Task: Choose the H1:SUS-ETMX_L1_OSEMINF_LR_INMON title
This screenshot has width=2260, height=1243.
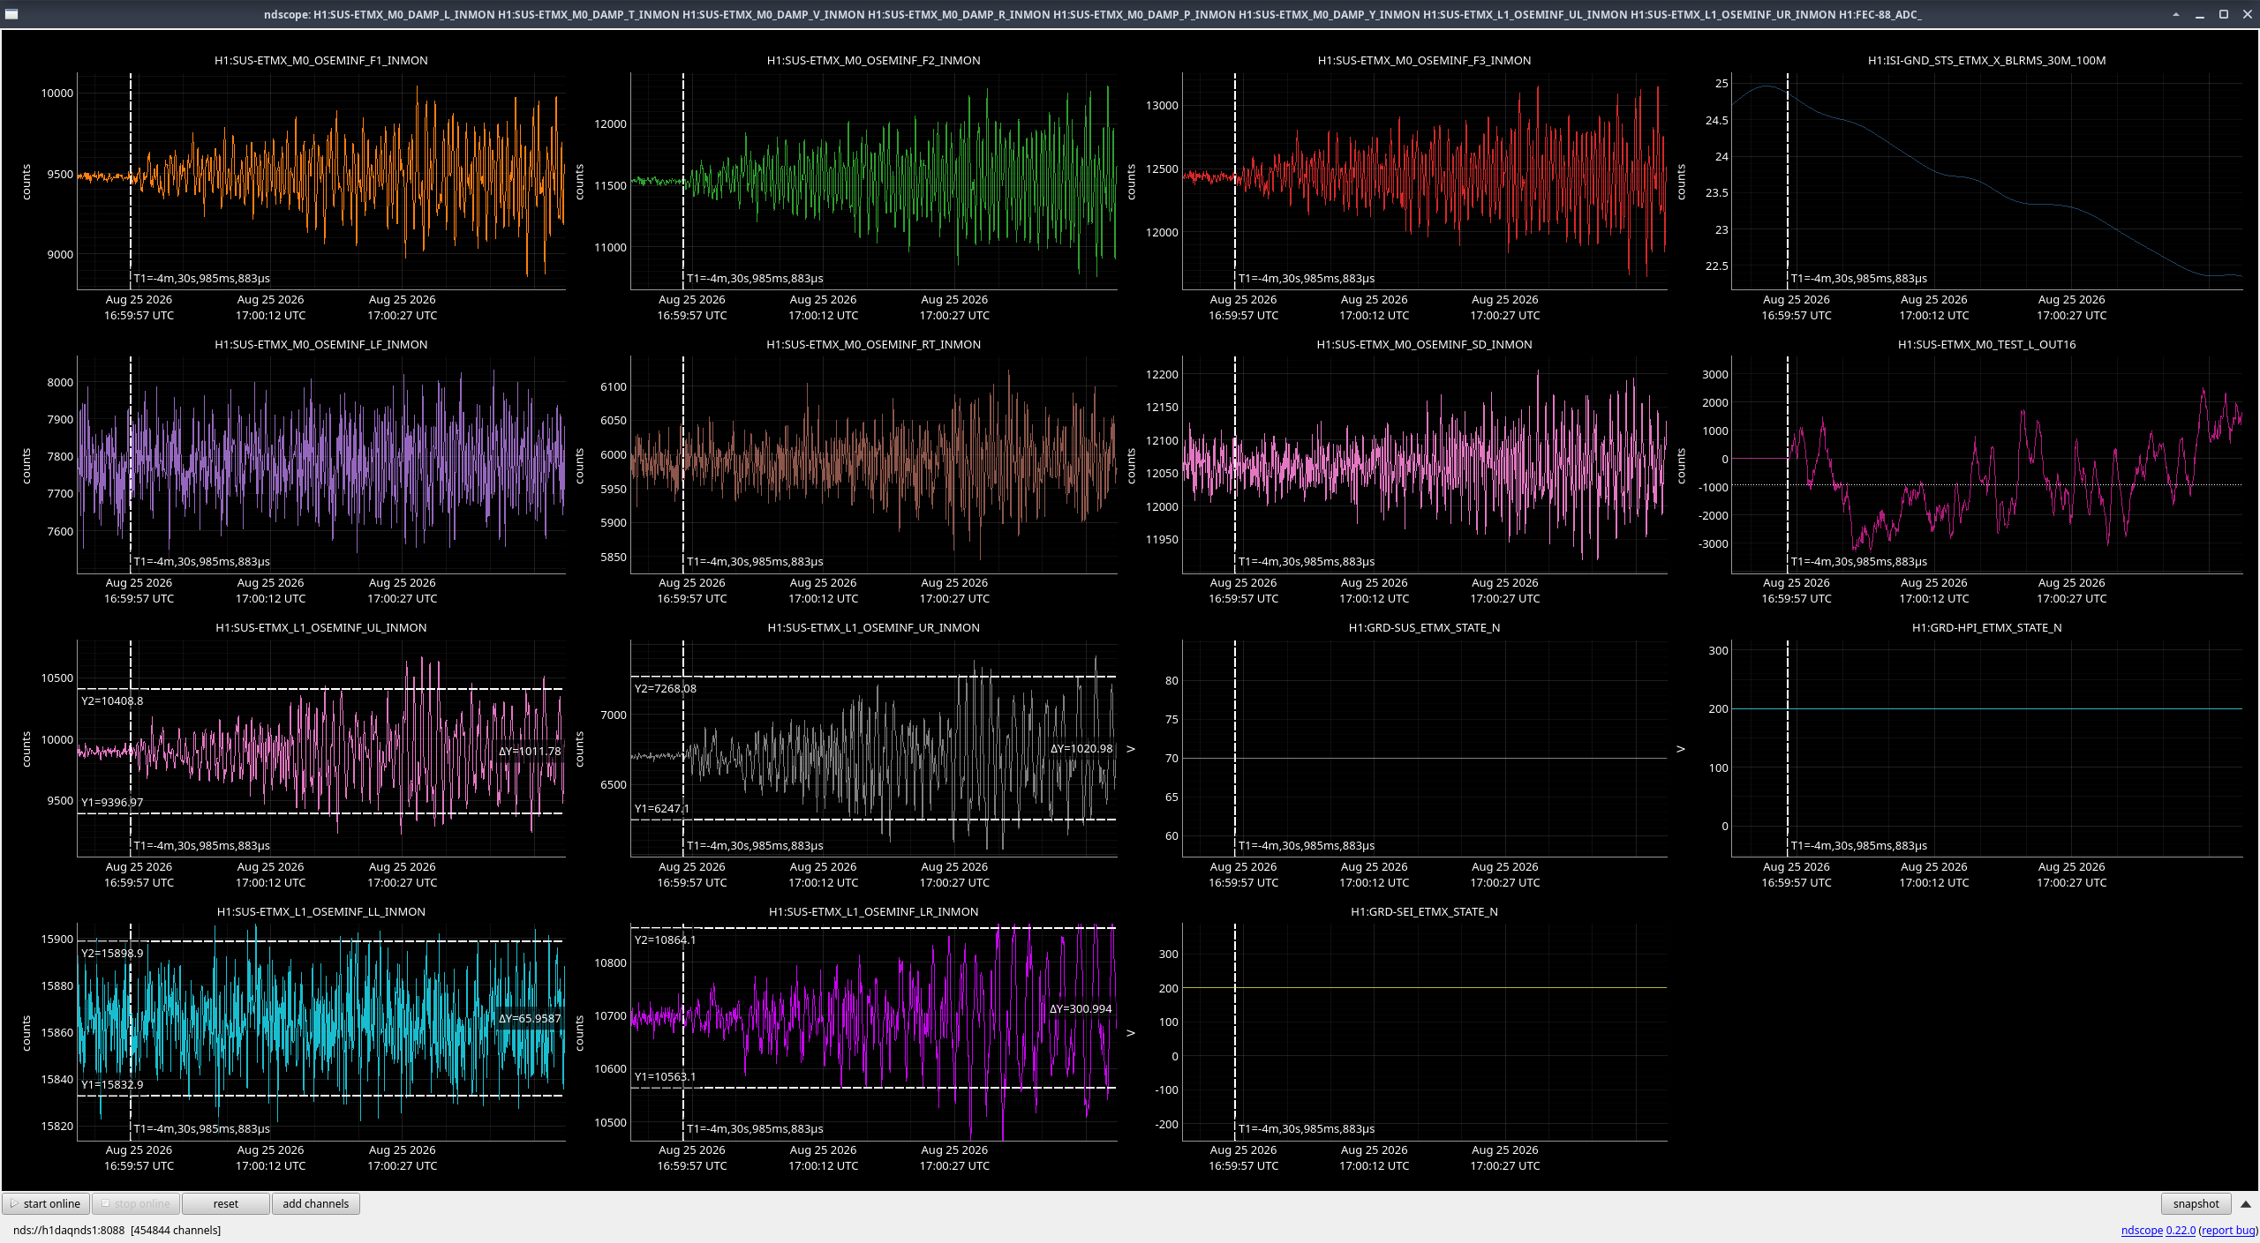Action: [874, 912]
